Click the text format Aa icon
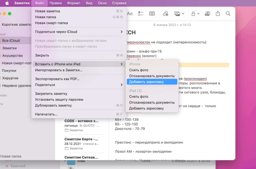The image size is (256, 169). point(130,14)
